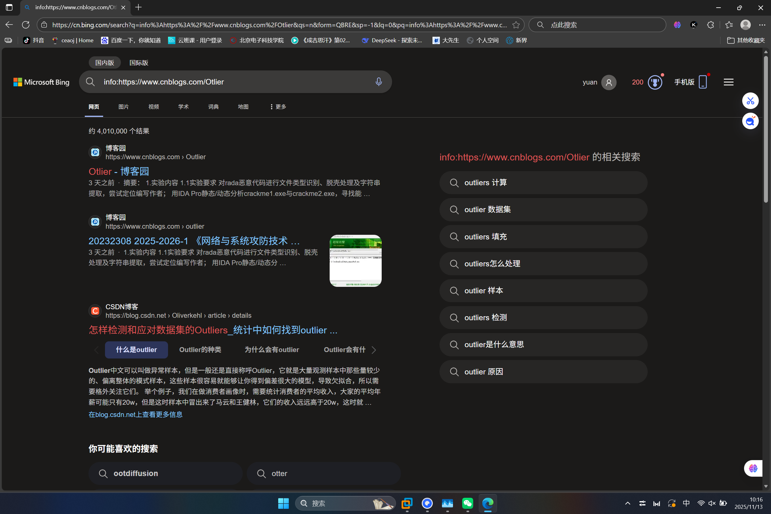The width and height of the screenshot is (771, 514).
Task: Toggle the favorites star in address bar
Action: pyautogui.click(x=516, y=24)
